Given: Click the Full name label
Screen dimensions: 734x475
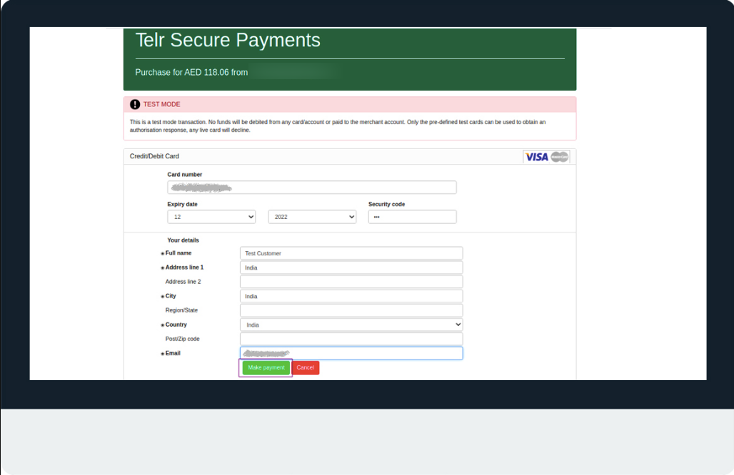Looking at the screenshot, I should [x=179, y=253].
